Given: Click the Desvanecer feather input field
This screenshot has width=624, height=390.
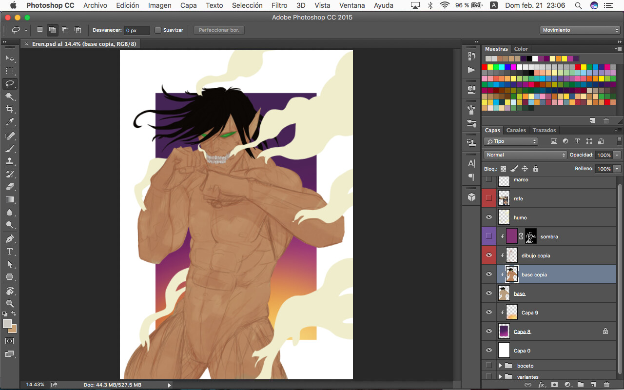Looking at the screenshot, I should click(136, 30).
